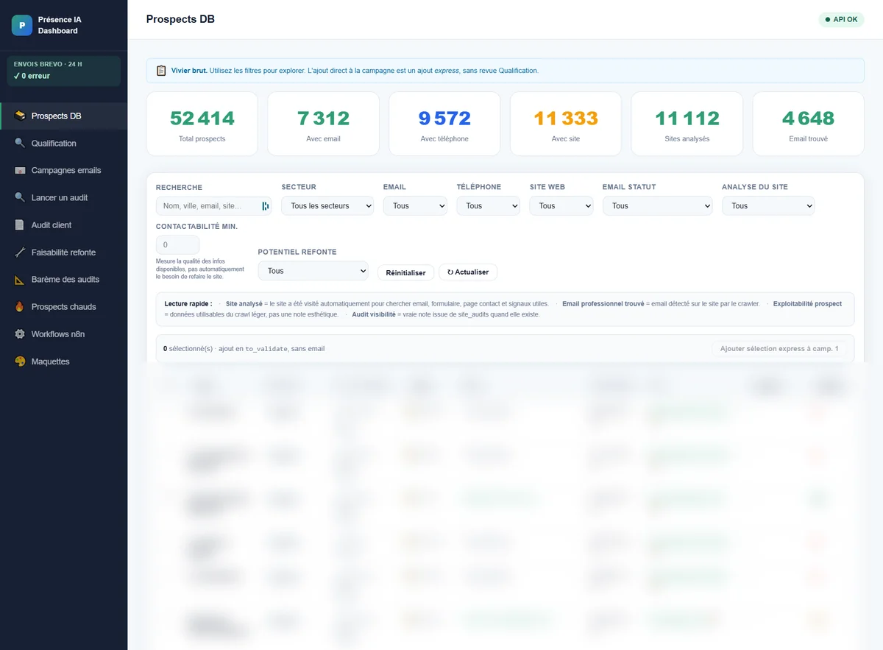
Task: Click the Lancer un audit magnifier icon
Action: click(x=20, y=197)
